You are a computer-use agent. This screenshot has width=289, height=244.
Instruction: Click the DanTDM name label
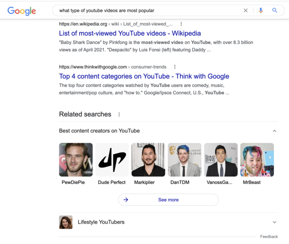point(180,182)
